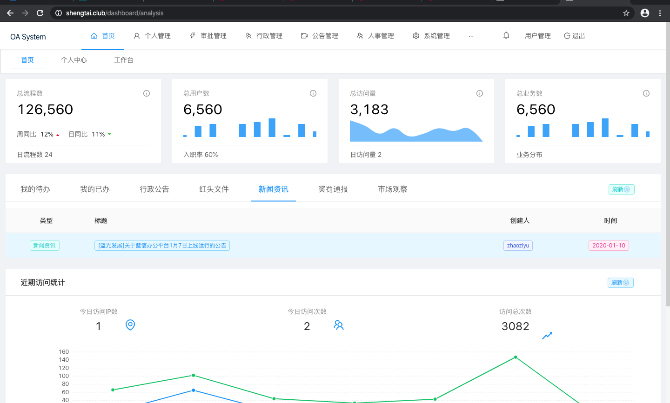The height and width of the screenshot is (403, 670).
Task: Click the location pin icon beside 今日访问IP数
Action: click(130, 325)
